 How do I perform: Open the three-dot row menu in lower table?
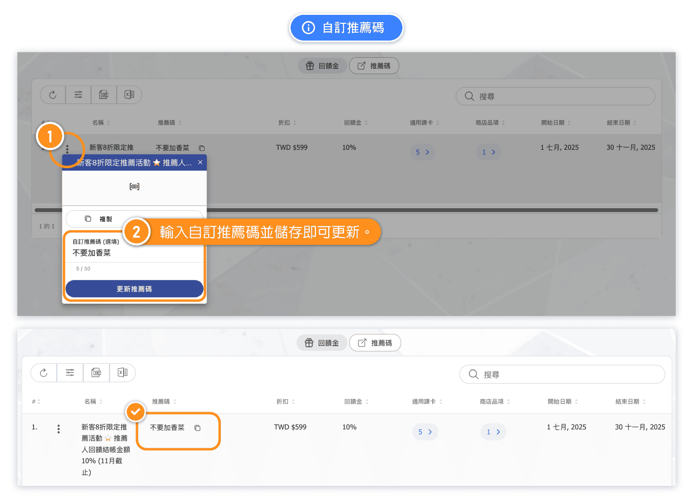pyautogui.click(x=58, y=429)
